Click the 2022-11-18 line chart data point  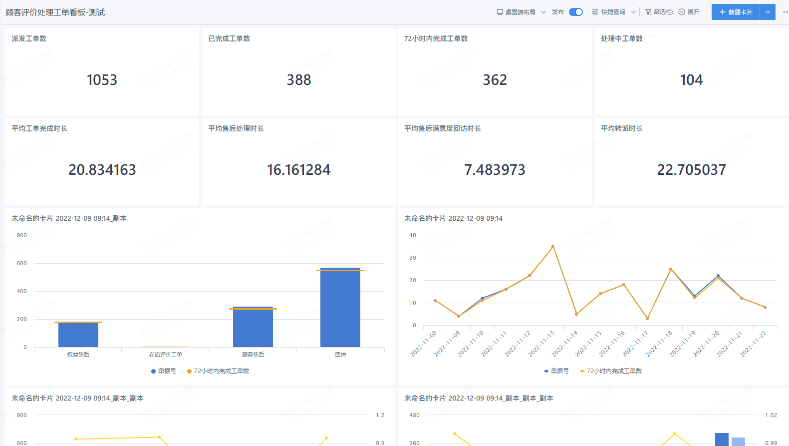(671, 269)
